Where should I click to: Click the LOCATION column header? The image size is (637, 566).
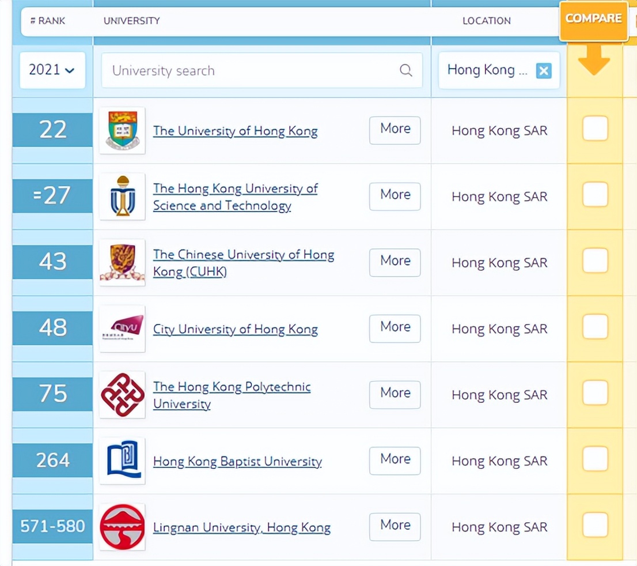click(x=487, y=21)
